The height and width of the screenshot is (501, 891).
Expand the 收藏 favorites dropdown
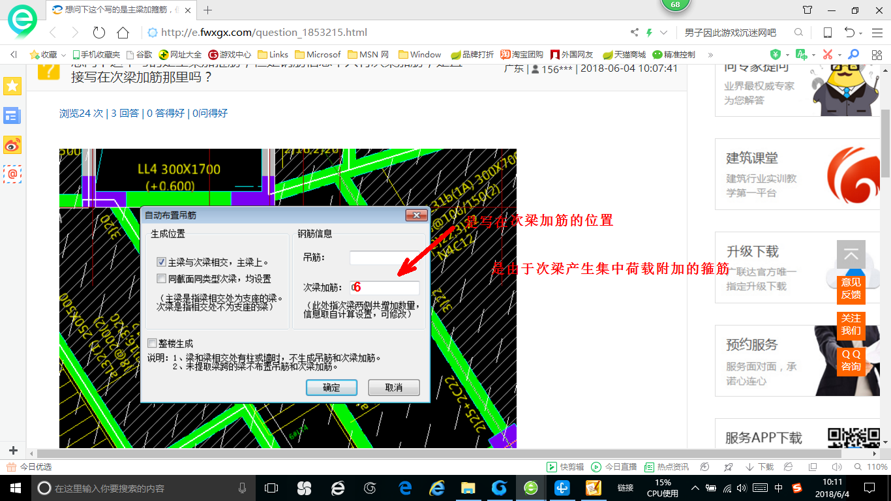pyautogui.click(x=65, y=55)
